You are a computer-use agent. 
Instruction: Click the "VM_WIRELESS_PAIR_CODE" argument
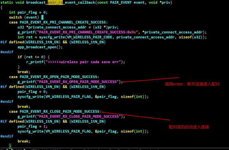[90, 37]
